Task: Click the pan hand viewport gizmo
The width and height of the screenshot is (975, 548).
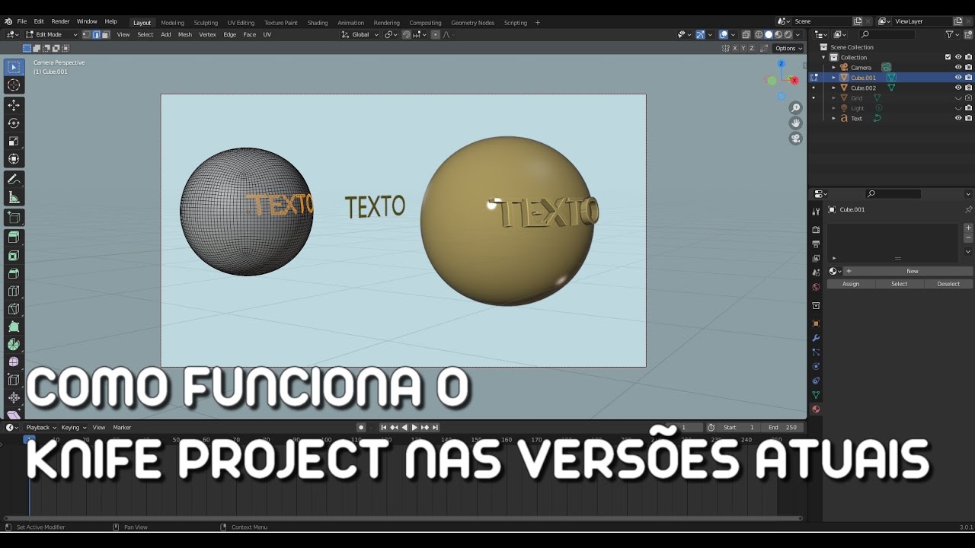Action: pos(796,123)
